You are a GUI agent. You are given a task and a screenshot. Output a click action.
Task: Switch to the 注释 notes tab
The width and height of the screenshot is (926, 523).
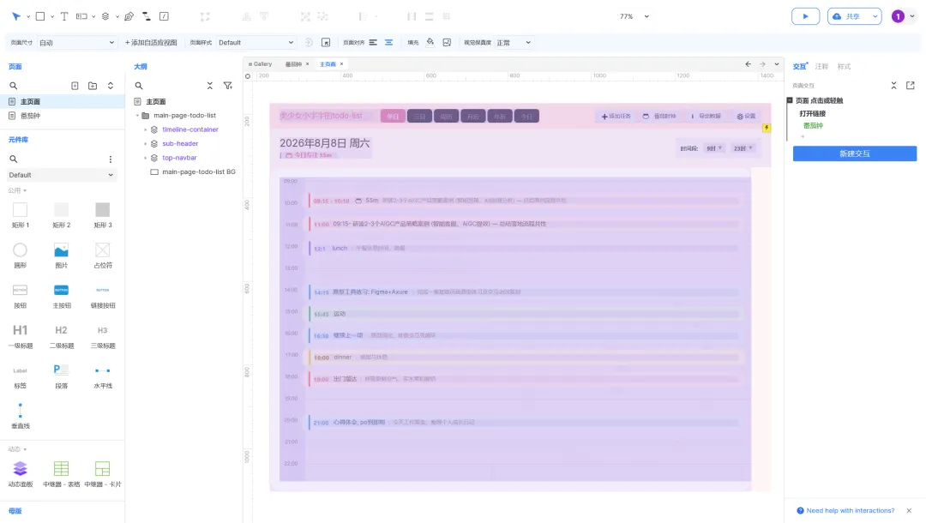click(821, 67)
